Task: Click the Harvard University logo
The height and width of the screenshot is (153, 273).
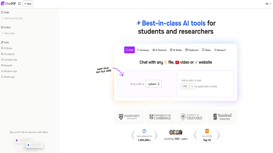Action: point(129,117)
